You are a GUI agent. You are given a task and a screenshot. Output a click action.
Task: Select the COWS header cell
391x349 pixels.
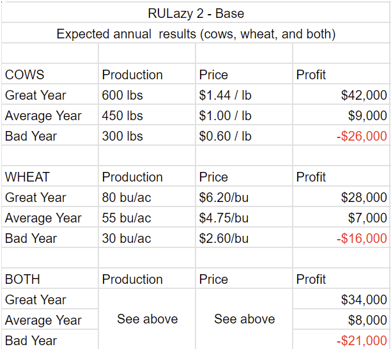pos(26,75)
